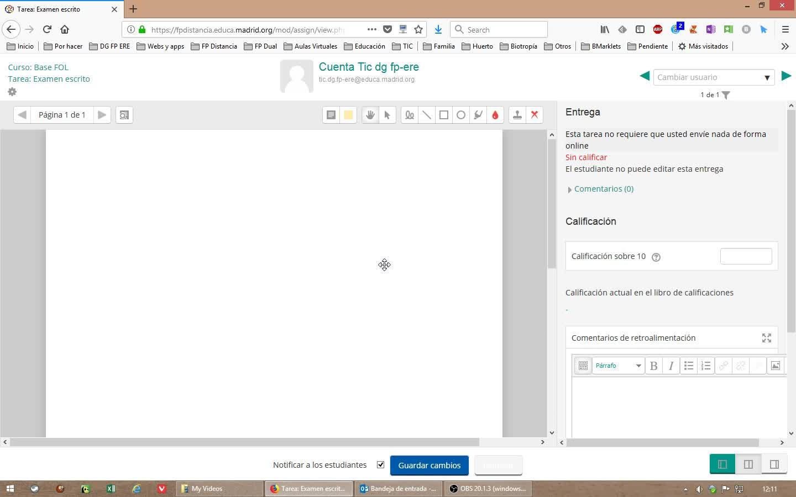Viewport: 796px width, 497px height.
Task: Click the search comments icon
Action: click(124, 115)
